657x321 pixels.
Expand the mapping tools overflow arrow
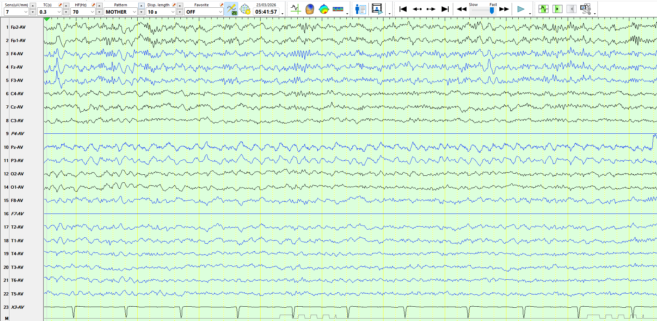[347, 14]
